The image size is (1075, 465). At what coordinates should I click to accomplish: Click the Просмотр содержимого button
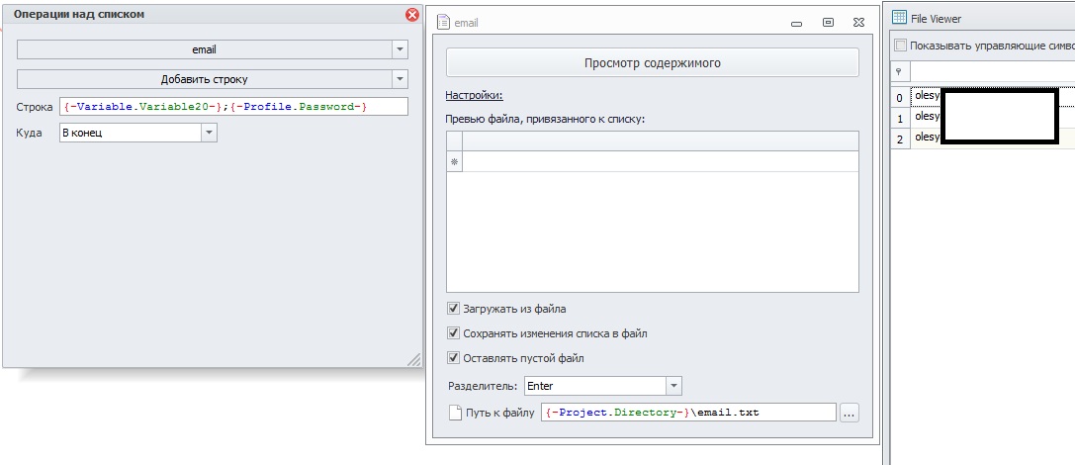[x=652, y=63]
